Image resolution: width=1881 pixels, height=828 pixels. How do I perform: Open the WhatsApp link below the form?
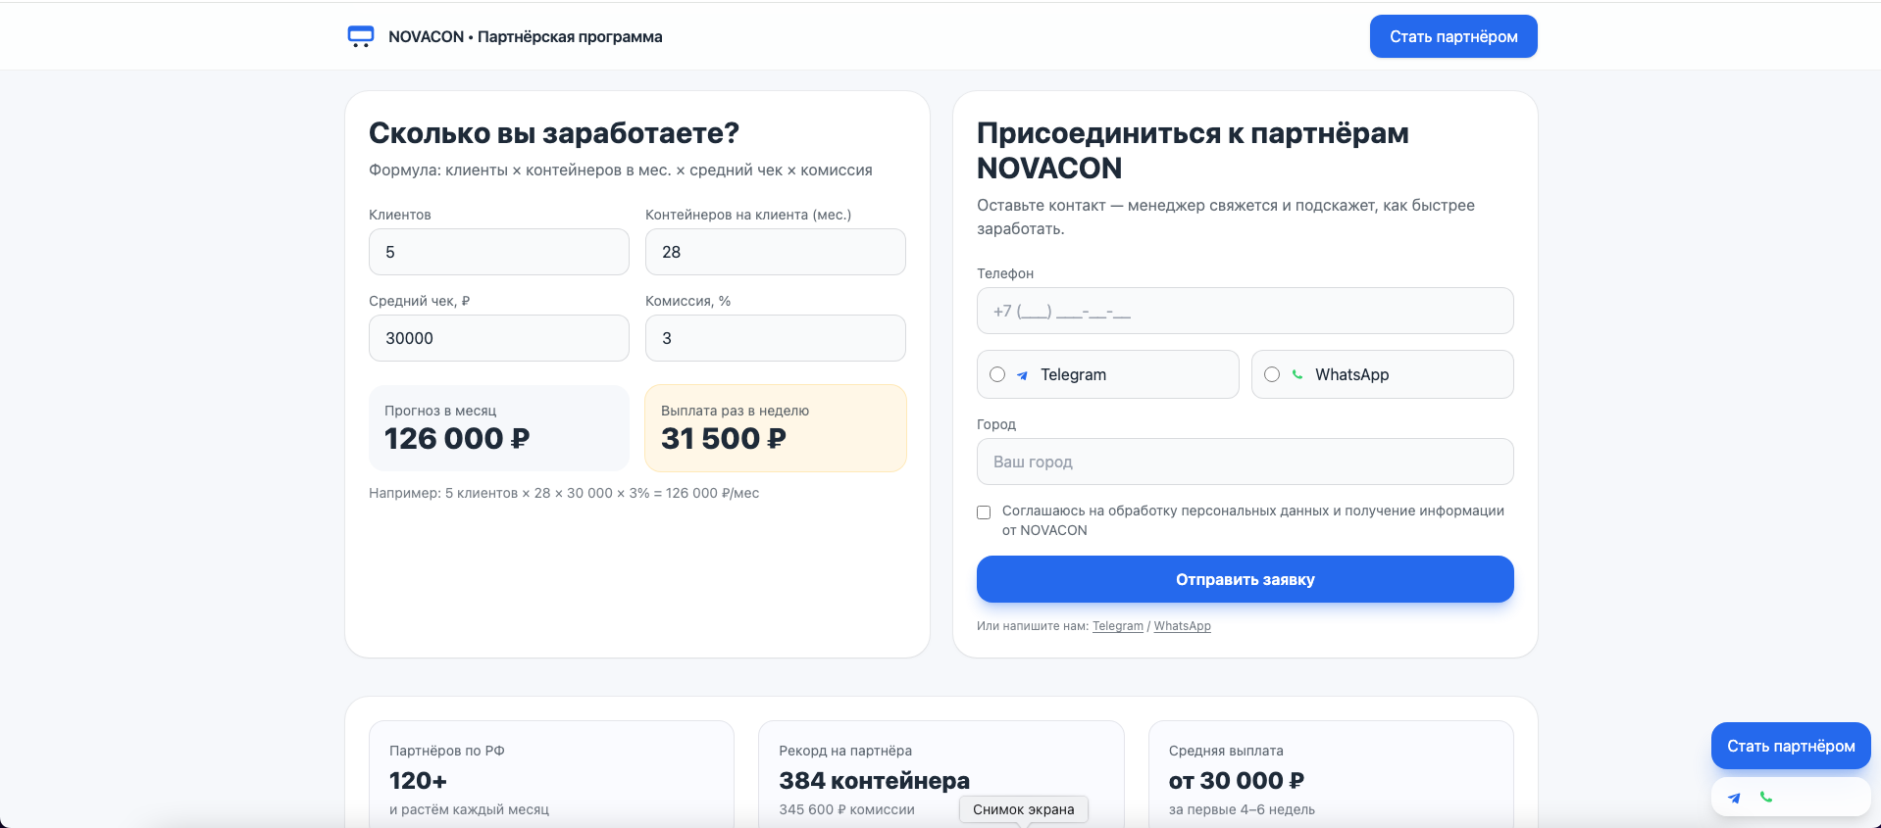click(1182, 626)
